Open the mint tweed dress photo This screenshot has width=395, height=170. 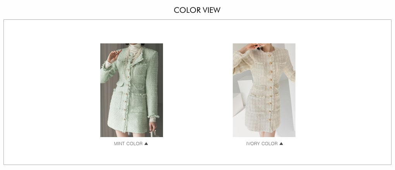(132, 90)
